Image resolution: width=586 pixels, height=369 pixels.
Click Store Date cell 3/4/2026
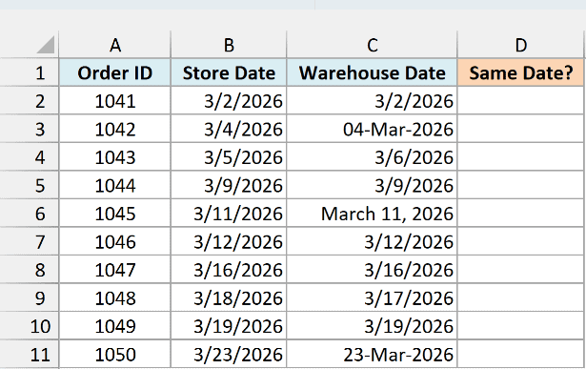(229, 129)
